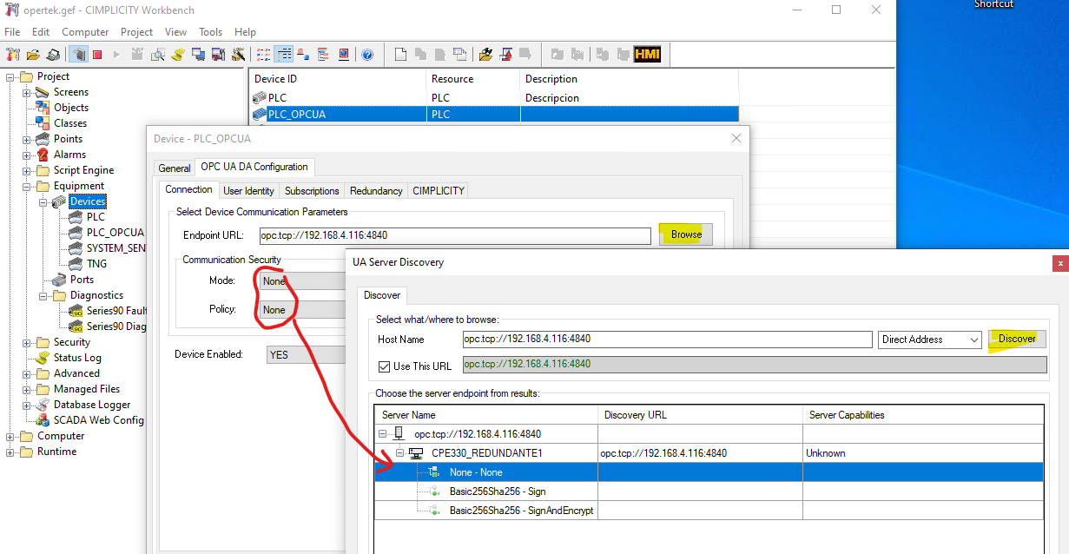Click the red Stop Project toolbar icon
The image size is (1069, 554).
(x=98, y=54)
